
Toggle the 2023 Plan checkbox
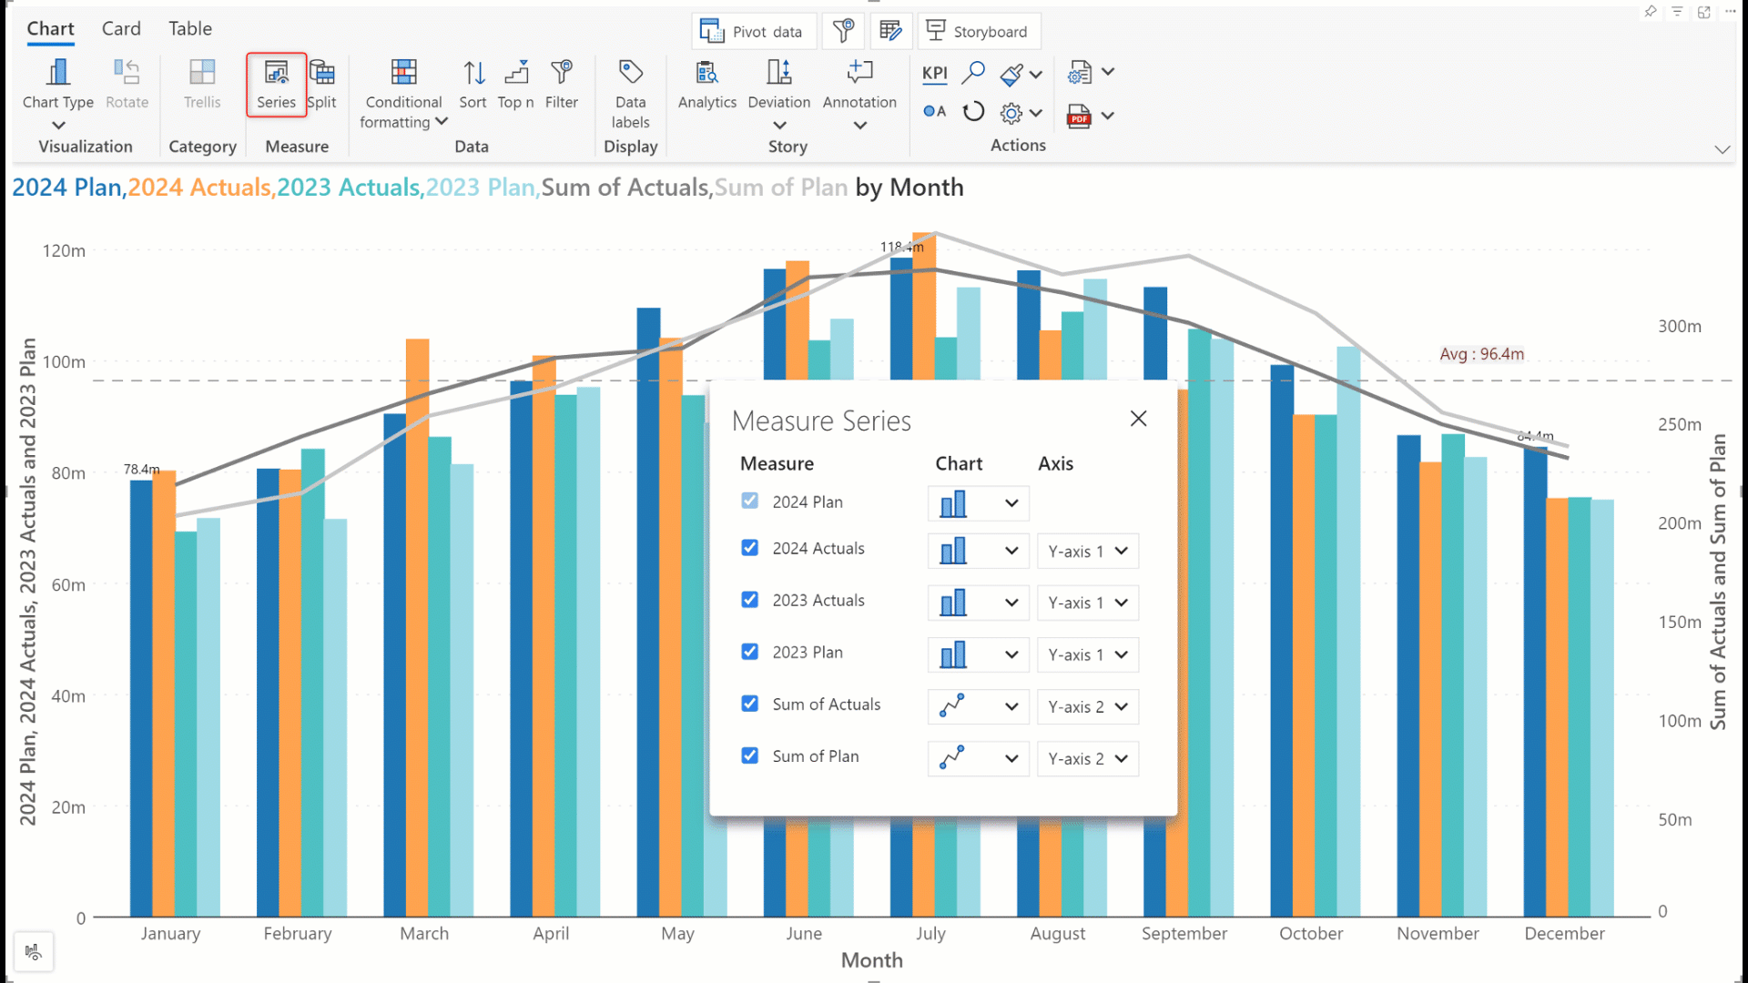pos(749,652)
